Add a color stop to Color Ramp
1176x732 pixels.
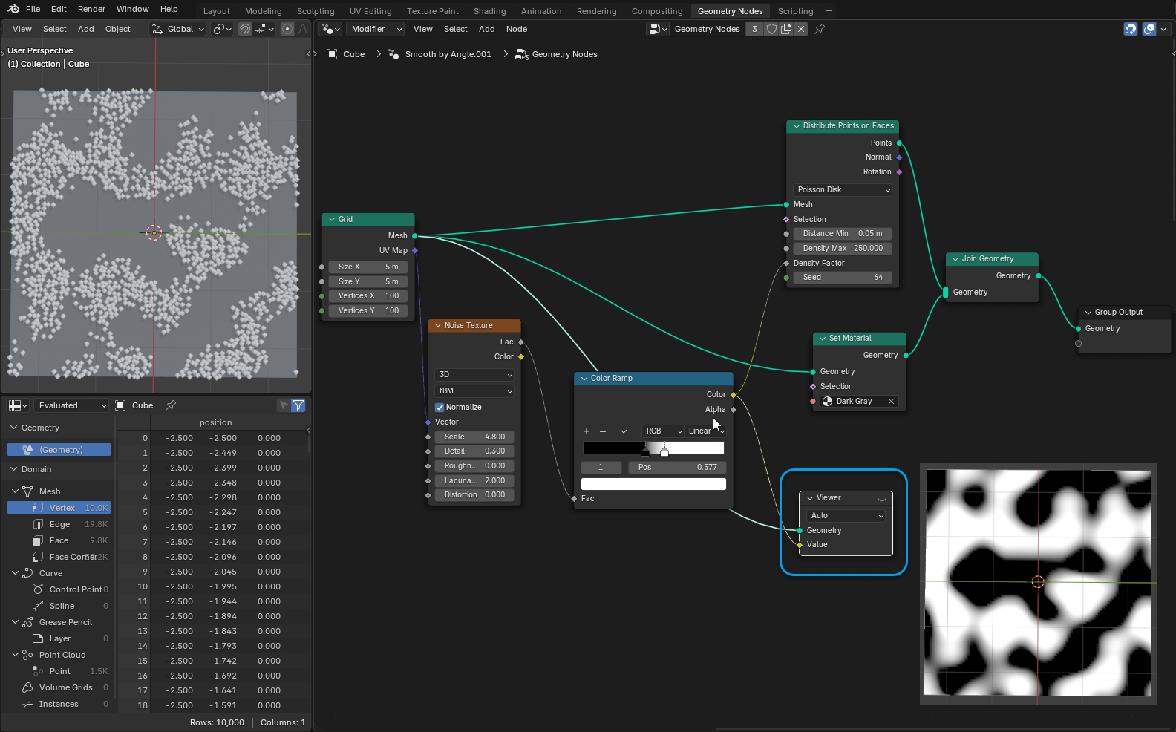coord(587,431)
